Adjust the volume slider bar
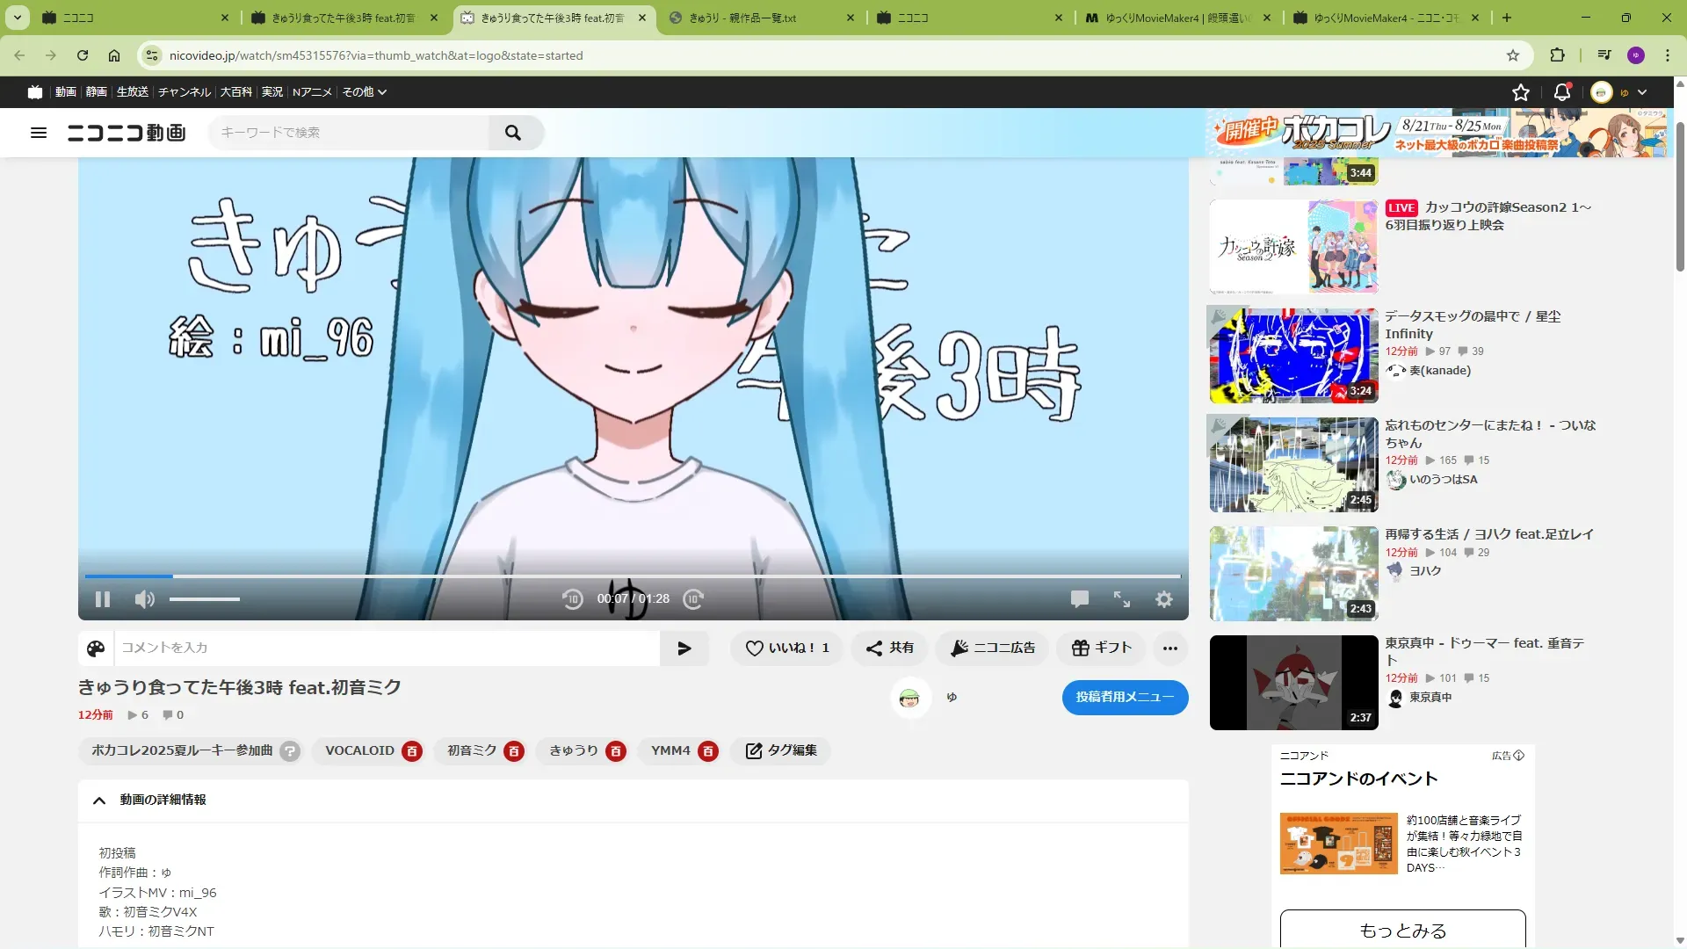 click(205, 599)
